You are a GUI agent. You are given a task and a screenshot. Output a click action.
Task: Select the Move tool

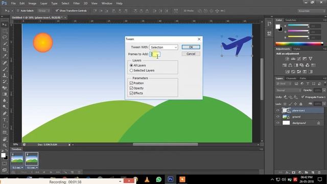[x=5, y=25]
